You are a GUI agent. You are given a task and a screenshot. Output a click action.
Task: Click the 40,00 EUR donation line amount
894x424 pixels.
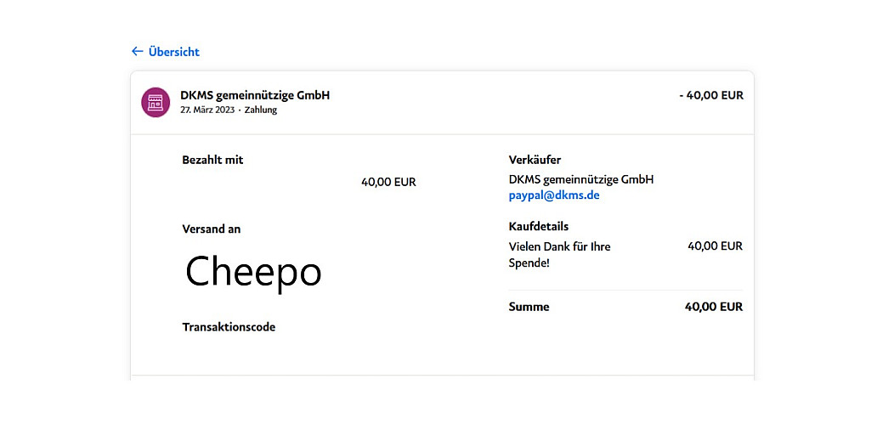(715, 246)
